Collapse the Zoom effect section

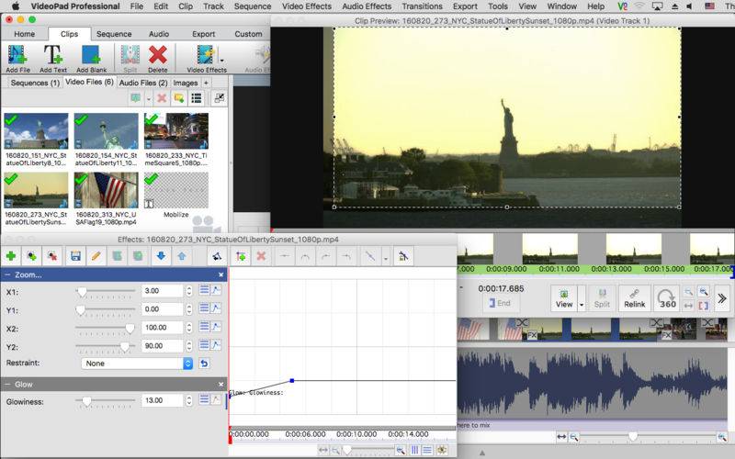tap(8, 274)
